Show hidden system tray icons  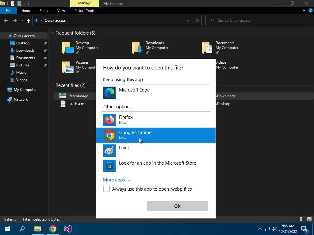[x=259, y=229]
